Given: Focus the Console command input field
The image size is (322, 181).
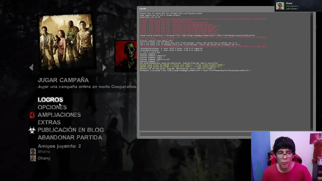Looking at the screenshot, I should pos(195,134).
